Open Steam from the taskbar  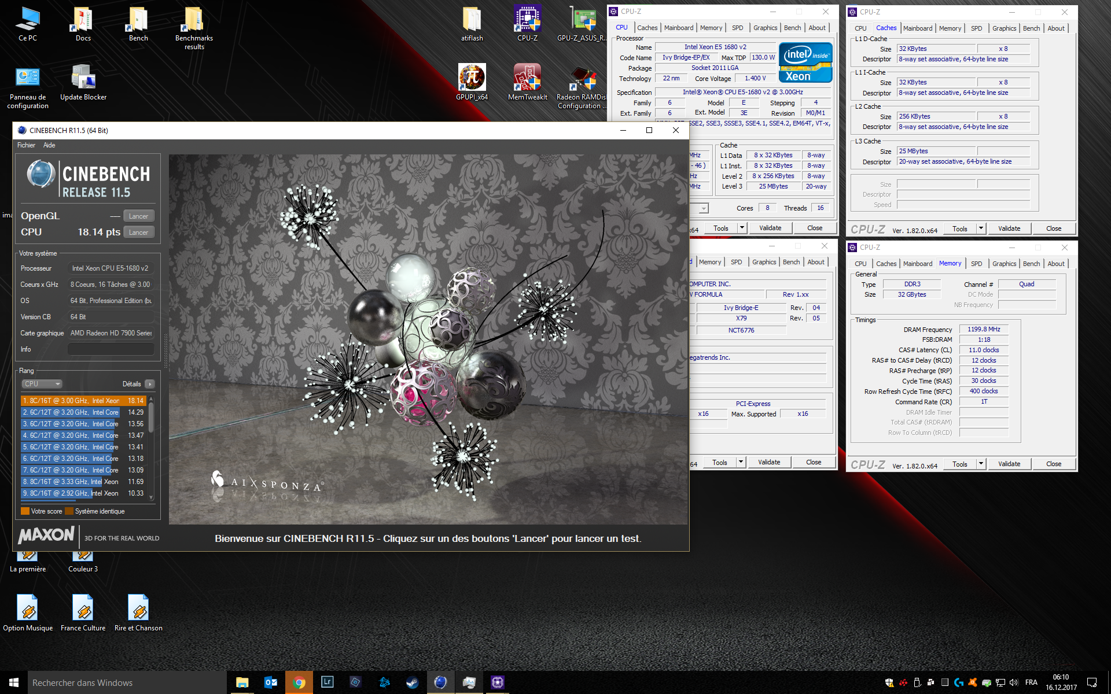(x=412, y=682)
